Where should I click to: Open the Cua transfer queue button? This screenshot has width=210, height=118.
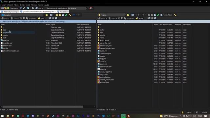(39, 8)
